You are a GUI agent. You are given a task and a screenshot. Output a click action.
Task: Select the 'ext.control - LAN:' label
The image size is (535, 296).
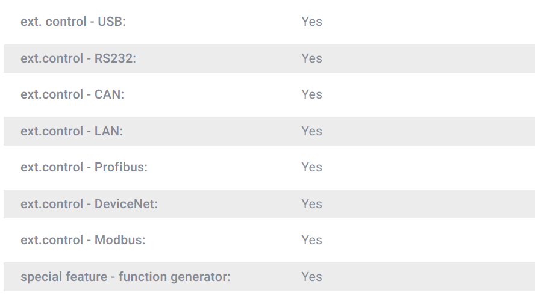point(72,131)
